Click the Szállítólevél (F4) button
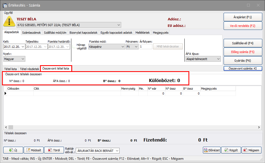The image size is (265, 163). coord(243,43)
